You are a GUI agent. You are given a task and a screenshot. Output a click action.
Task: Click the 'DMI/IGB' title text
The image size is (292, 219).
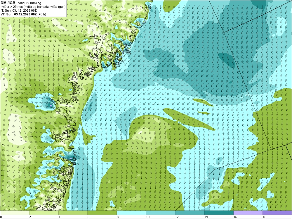tap(8, 3)
